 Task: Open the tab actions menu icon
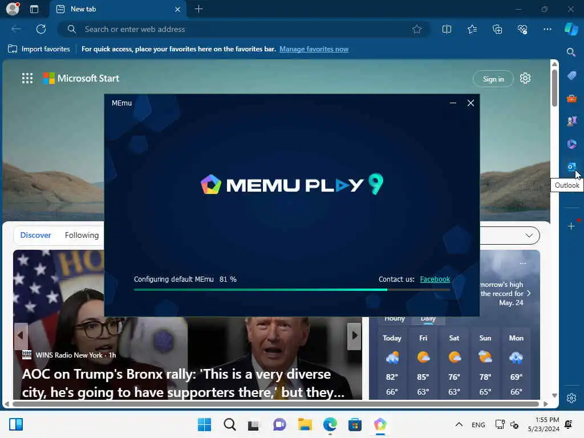34,9
